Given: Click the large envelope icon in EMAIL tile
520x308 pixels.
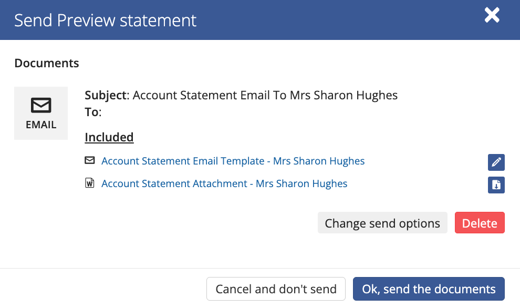Looking at the screenshot, I should (41, 105).
